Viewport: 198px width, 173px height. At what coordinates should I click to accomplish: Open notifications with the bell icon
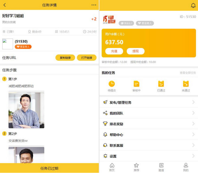(193, 6)
